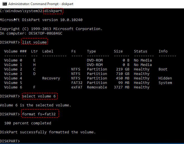Image resolution: width=184 pixels, height=144 pixels.
Task: Click the Command Prompt icon in title bar
Action: 5,4
